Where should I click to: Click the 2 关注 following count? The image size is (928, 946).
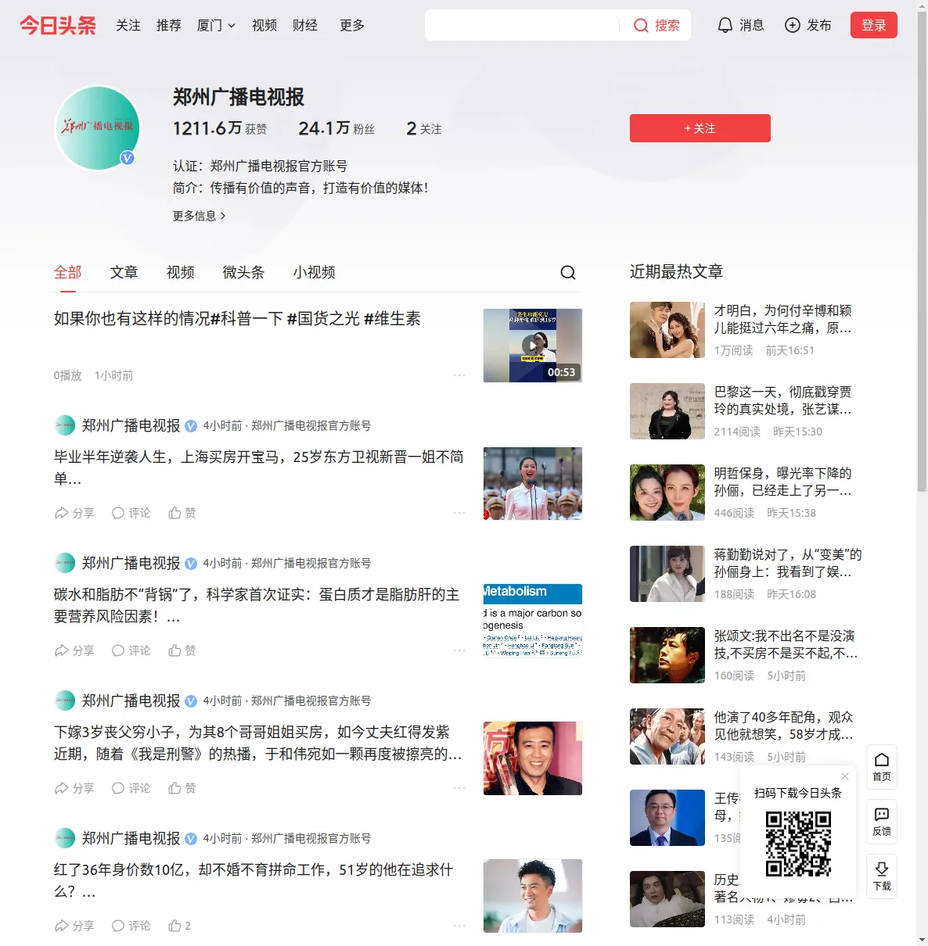tap(424, 128)
